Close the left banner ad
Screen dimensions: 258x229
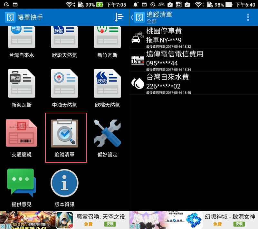tap(3, 226)
